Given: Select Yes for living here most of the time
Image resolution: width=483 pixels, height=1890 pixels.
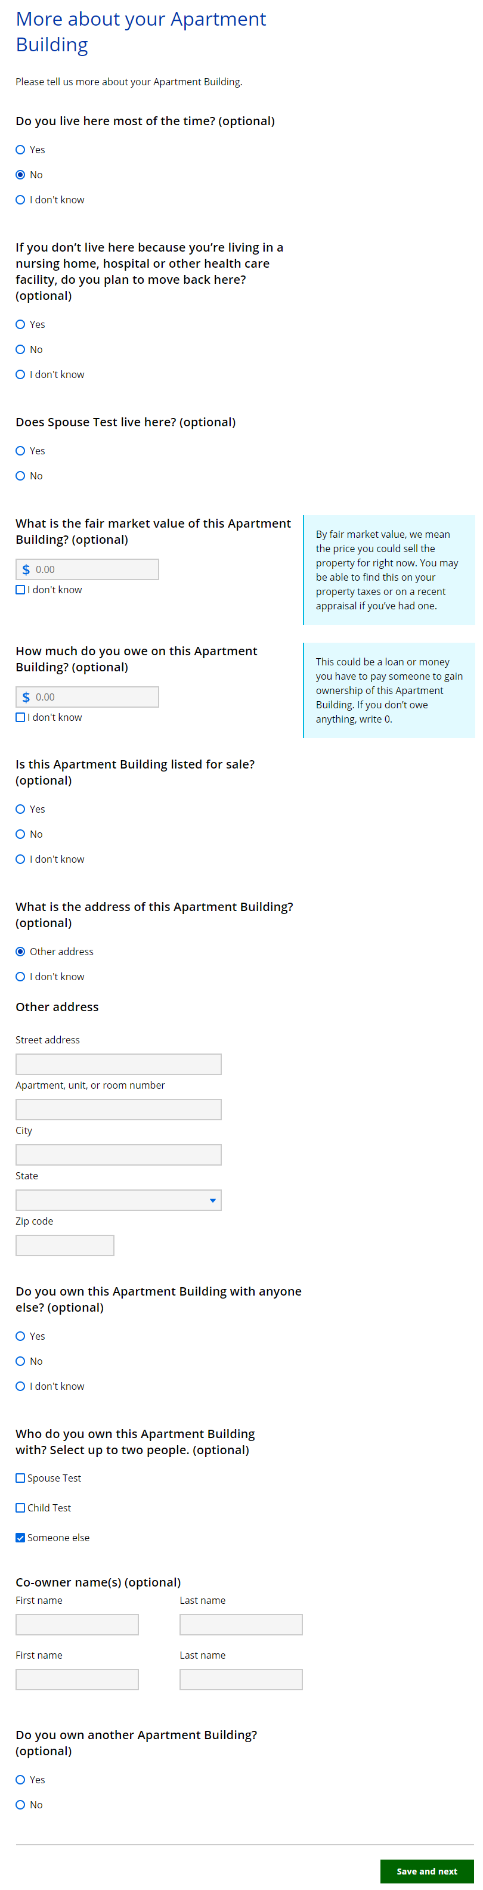Looking at the screenshot, I should pyautogui.click(x=20, y=150).
